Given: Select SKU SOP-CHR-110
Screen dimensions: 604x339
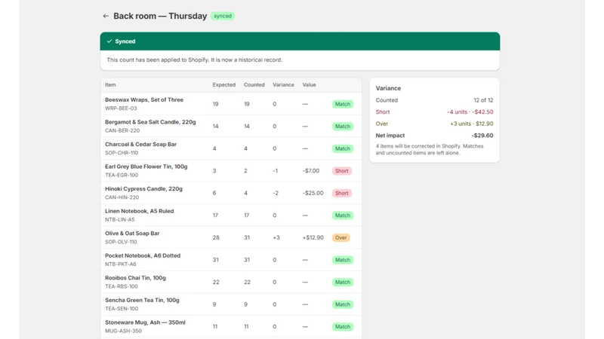Looking at the screenshot, I should (x=122, y=153).
